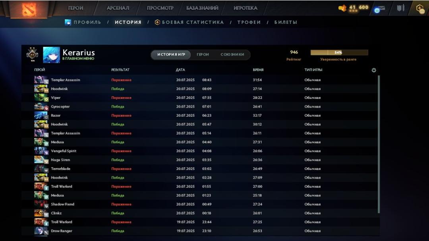The height and width of the screenshot is (241, 429).
Task: Click Hoodwink portrait in the 05:47 match
Action: click(x=41, y=124)
